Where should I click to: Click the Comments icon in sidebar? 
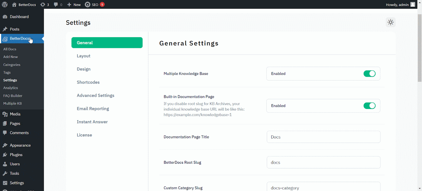coord(5,133)
